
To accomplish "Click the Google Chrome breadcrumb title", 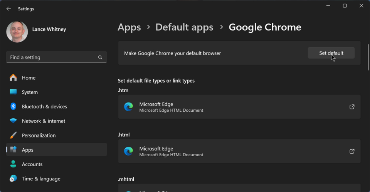I will (x=265, y=27).
